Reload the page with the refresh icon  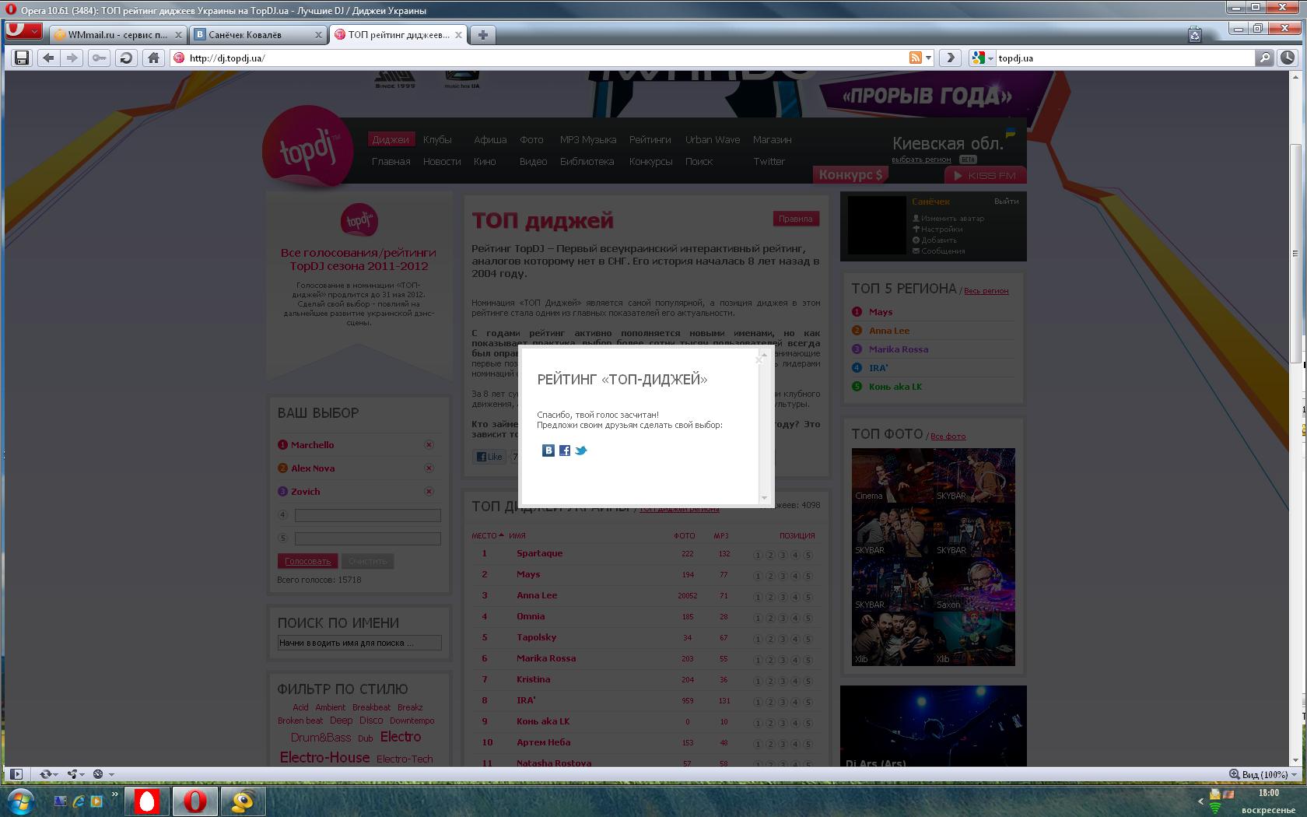coord(126,58)
